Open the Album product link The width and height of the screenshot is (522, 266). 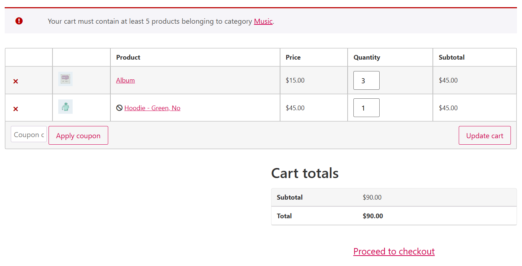tap(125, 80)
